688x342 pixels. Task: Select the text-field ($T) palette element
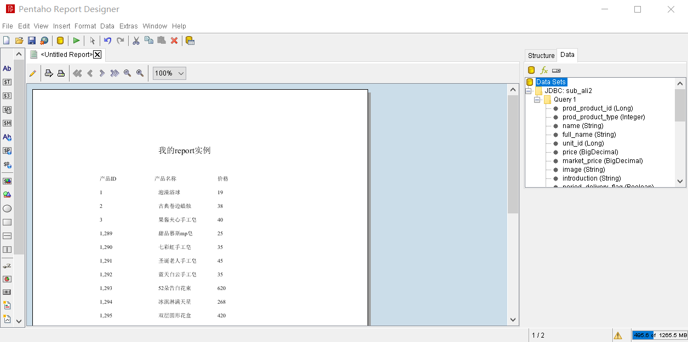7,82
